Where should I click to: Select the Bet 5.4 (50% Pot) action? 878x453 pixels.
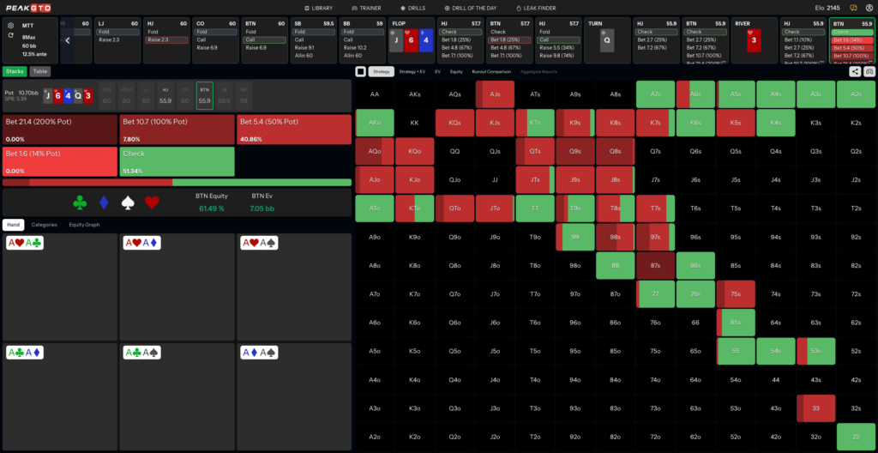click(x=294, y=130)
